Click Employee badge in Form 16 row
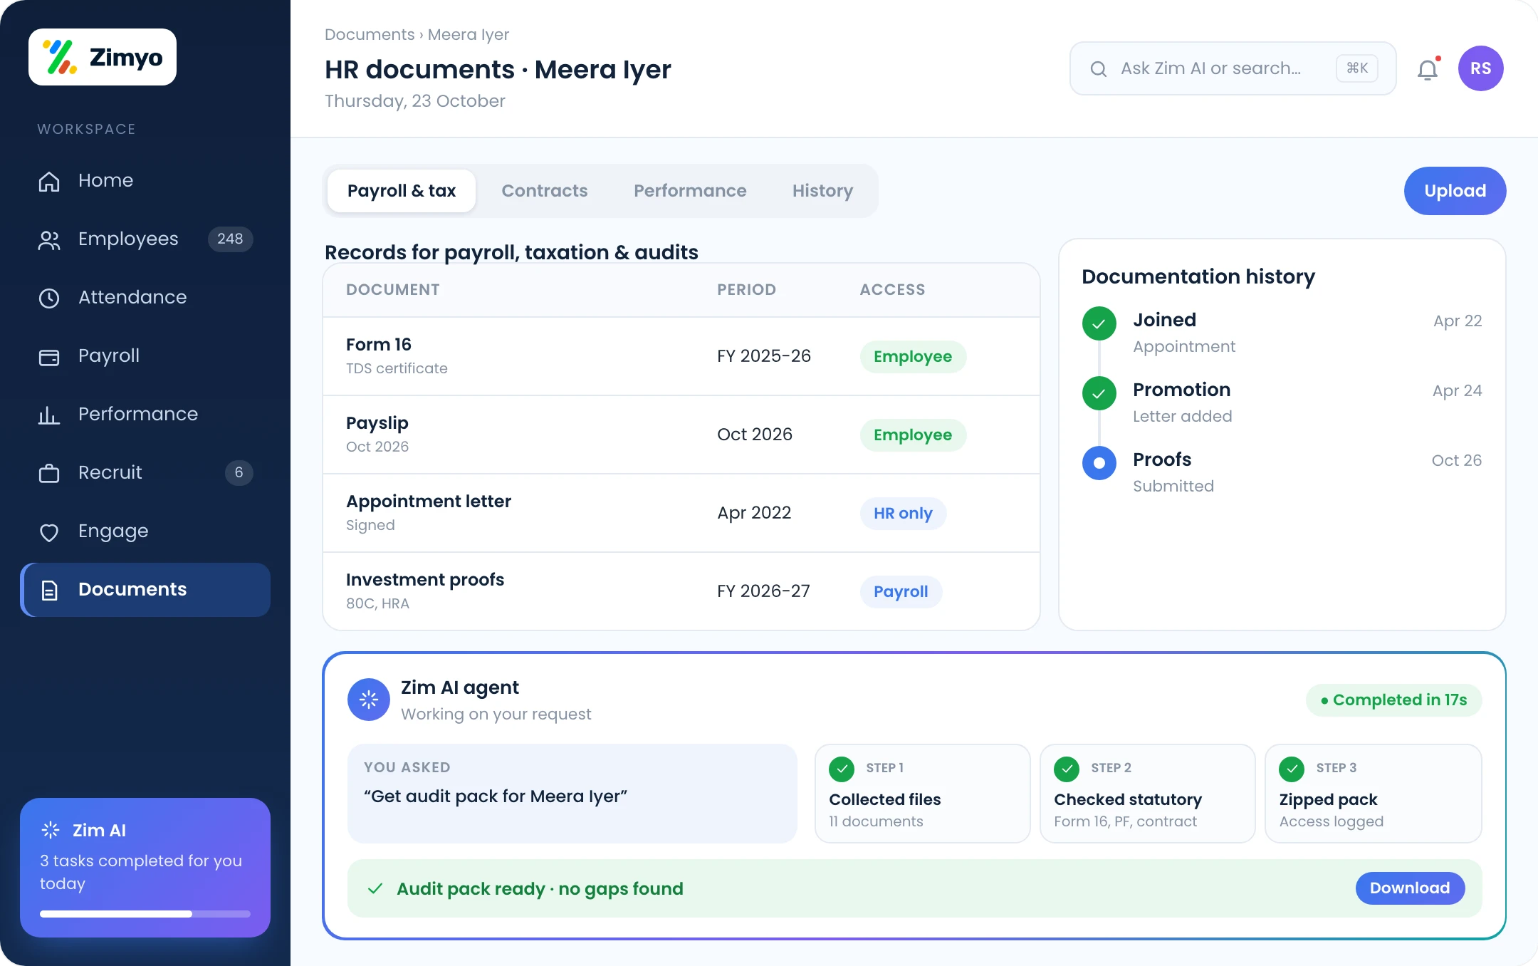Image resolution: width=1538 pixels, height=966 pixels. pyautogui.click(x=913, y=357)
